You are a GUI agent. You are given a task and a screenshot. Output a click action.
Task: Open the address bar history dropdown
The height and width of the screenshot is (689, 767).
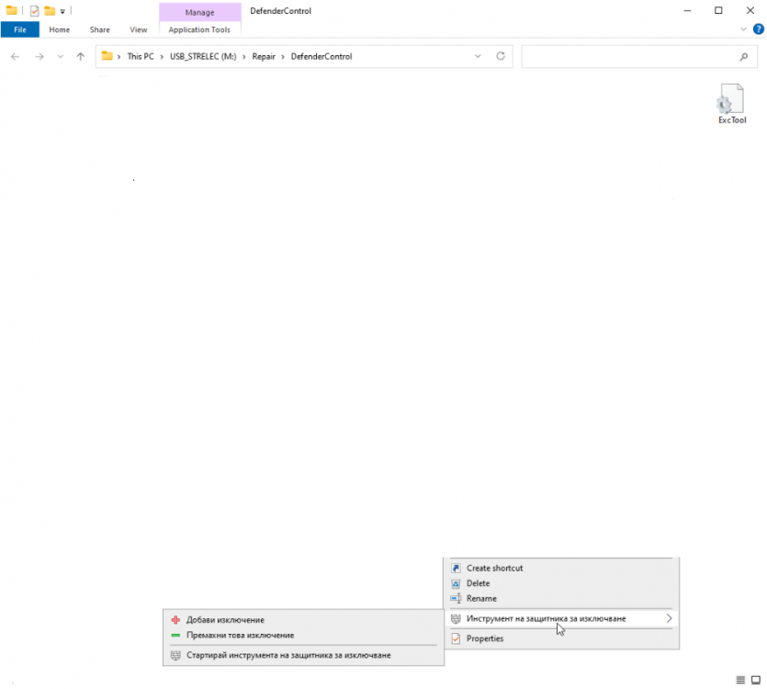478,57
